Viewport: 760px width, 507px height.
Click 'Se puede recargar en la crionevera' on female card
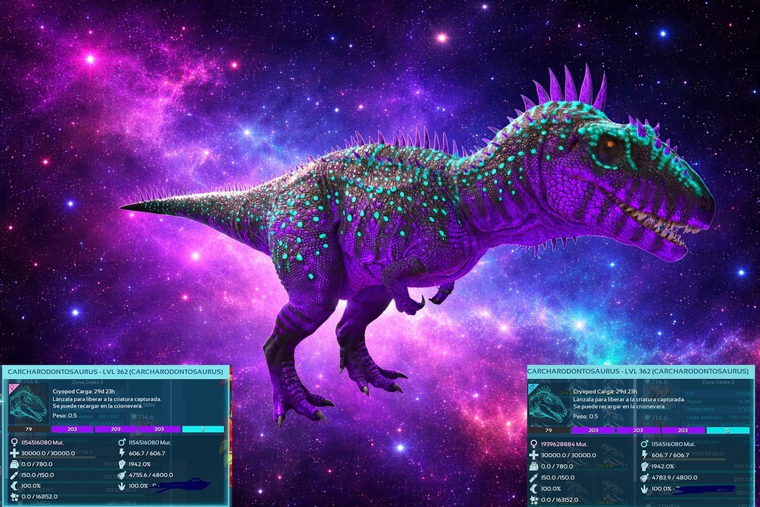click(97, 405)
